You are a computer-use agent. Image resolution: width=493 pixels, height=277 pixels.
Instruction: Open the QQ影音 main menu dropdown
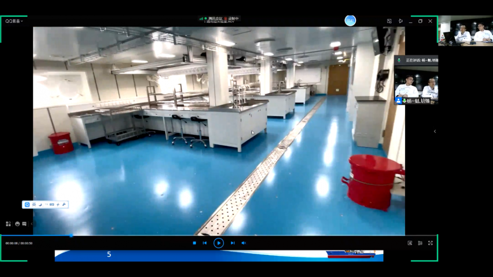coord(14,21)
